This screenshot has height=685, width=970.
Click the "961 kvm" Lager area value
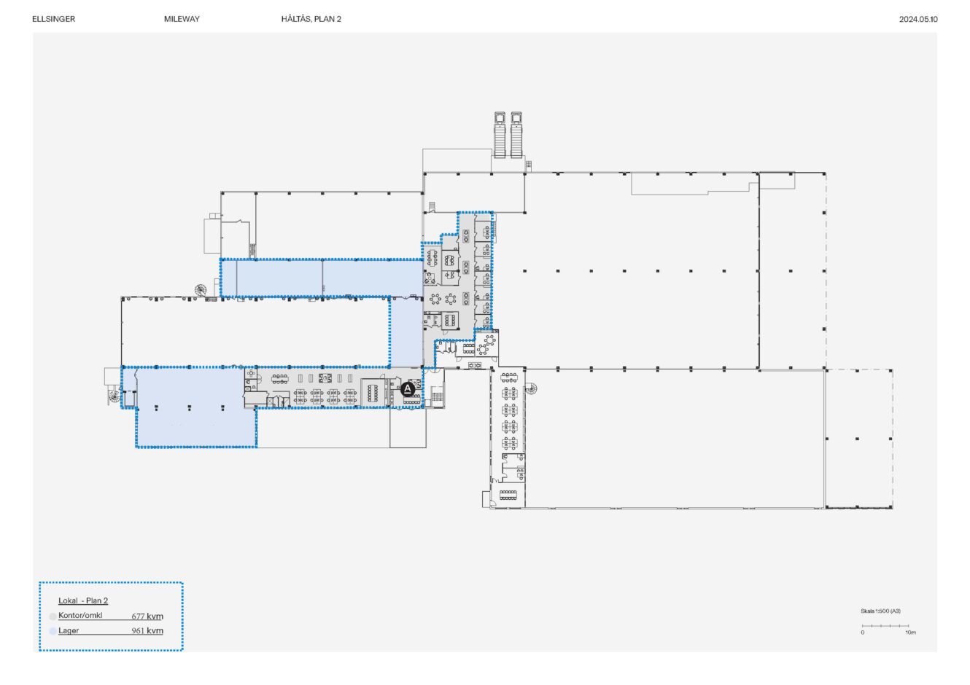click(x=147, y=631)
